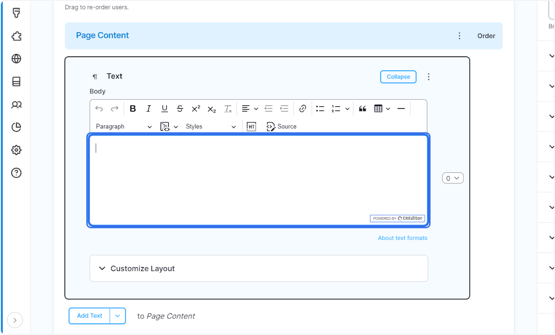Insert a horizontal line into the body
Screen dimensions: 555x335
(x=401, y=108)
